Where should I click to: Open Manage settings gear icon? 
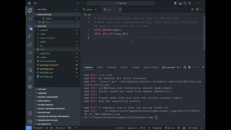30,122
